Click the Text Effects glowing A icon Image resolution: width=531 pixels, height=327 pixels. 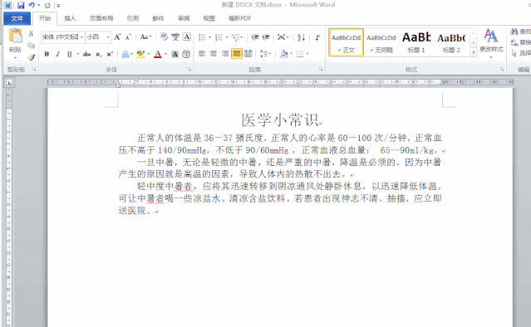[x=125, y=54]
